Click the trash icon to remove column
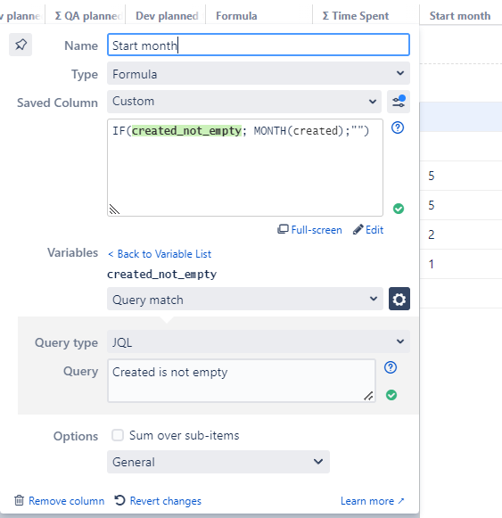The width and height of the screenshot is (502, 518). (19, 500)
